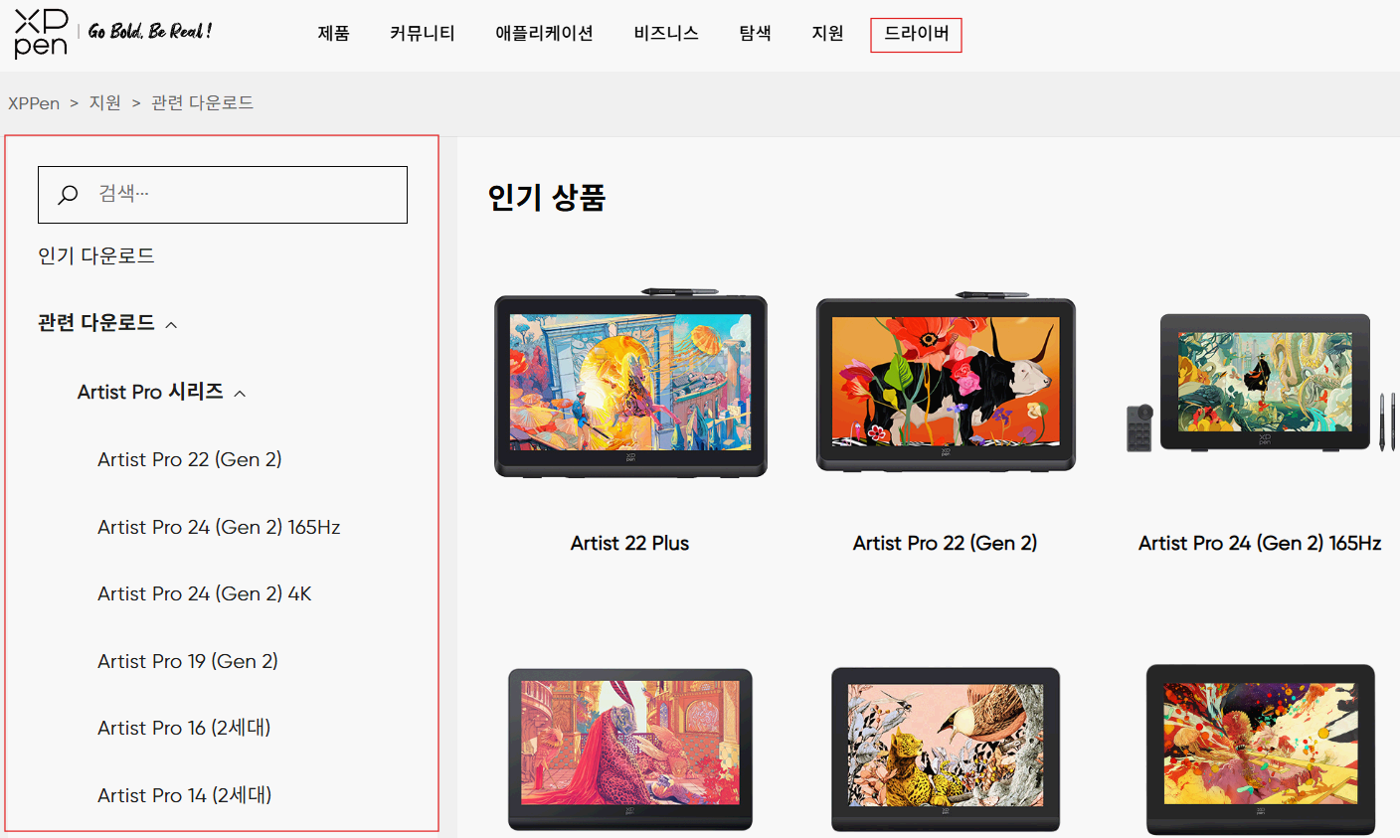1400x838 pixels.
Task: Go to 지원 breadcrumb link
Action: click(105, 103)
